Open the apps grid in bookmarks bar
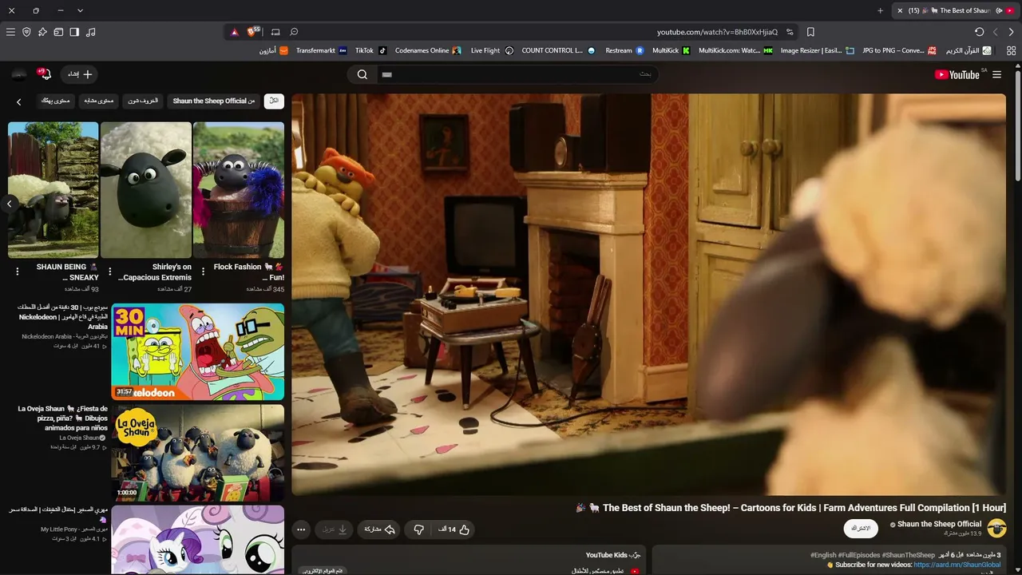1022x575 pixels. coord(1011,50)
